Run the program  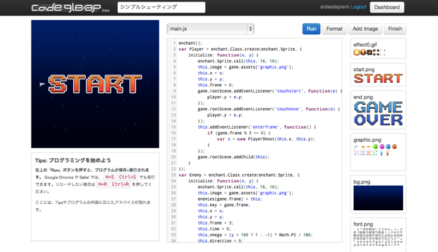[311, 29]
